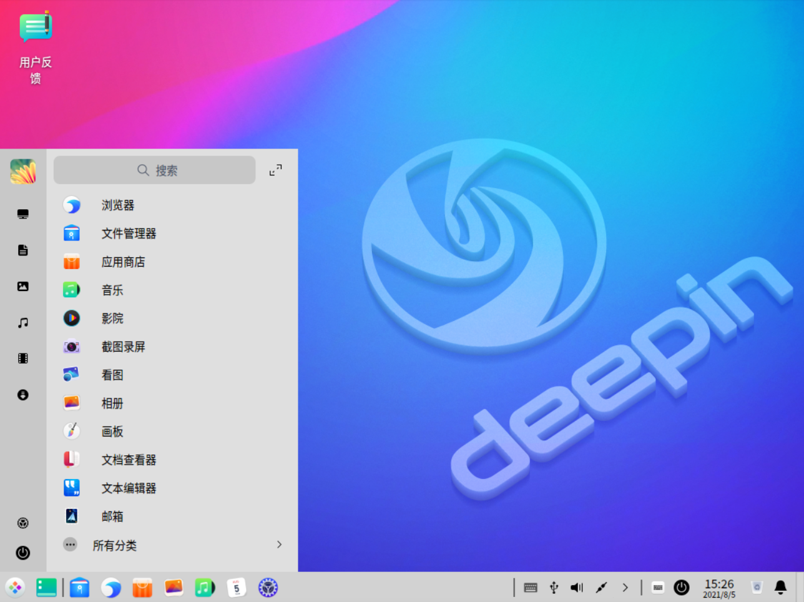Select 看图 image viewer entry

(x=112, y=375)
